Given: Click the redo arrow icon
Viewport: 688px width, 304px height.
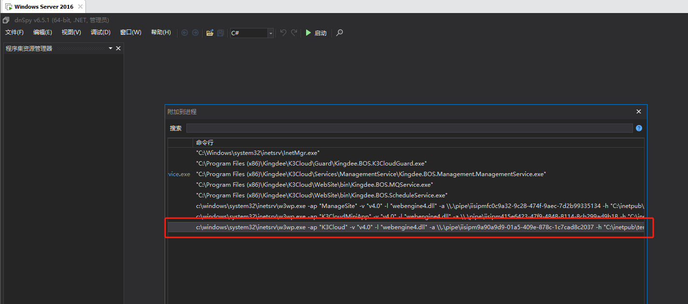Looking at the screenshot, I should pyautogui.click(x=294, y=33).
